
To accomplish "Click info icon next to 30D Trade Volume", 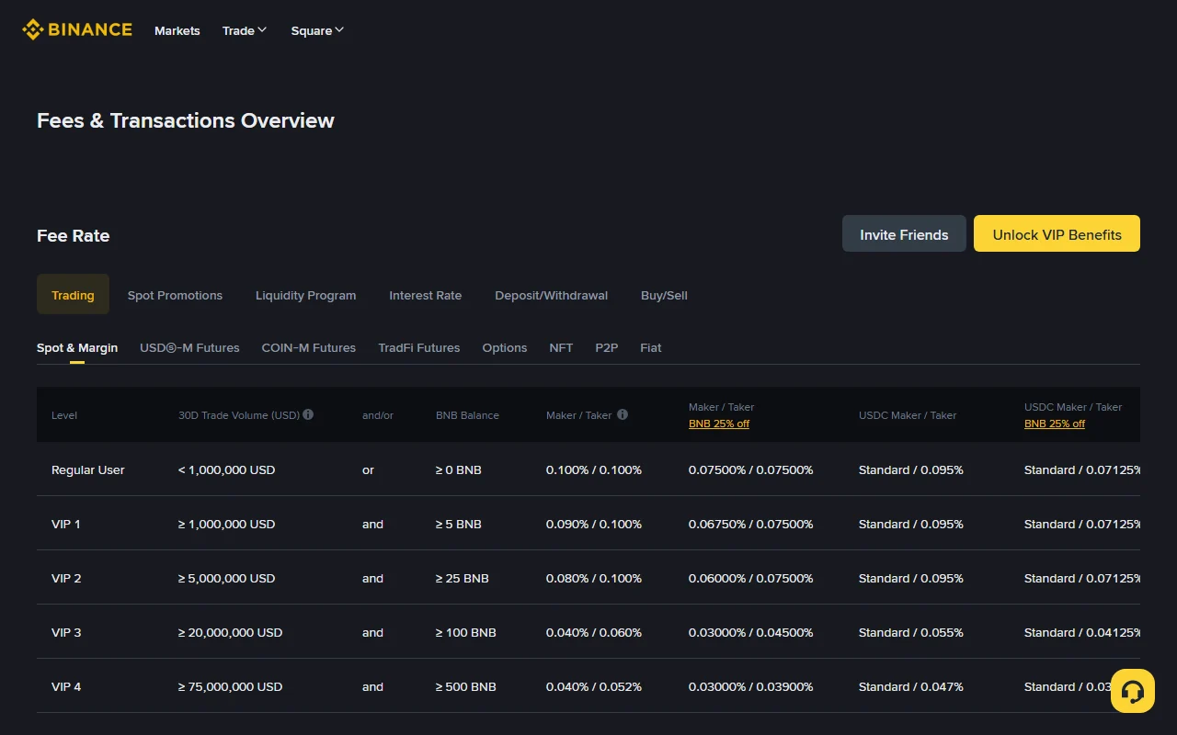I will tap(308, 414).
